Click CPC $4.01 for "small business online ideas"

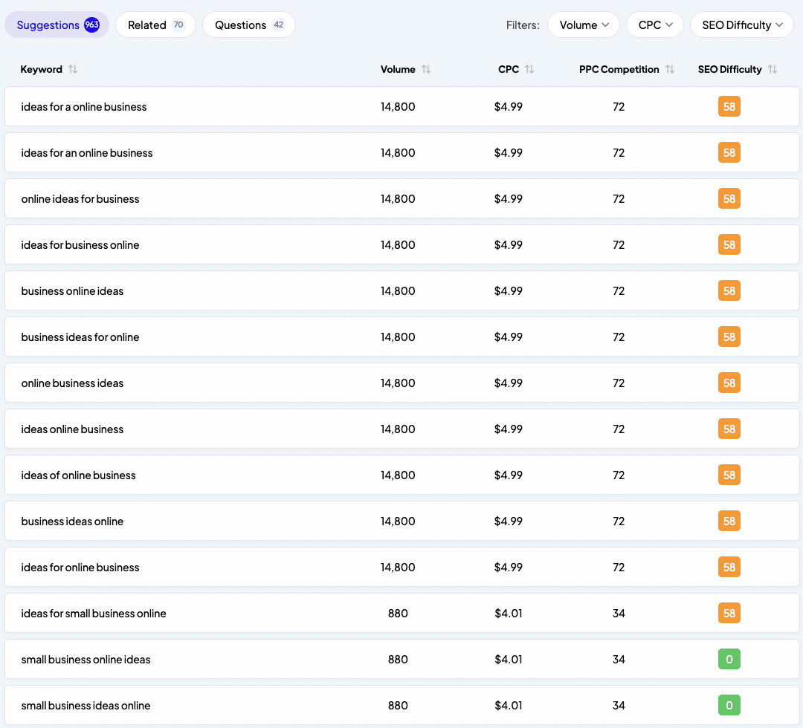(509, 659)
